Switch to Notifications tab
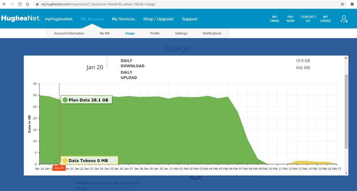This screenshot has height=191, width=357. (x=212, y=33)
